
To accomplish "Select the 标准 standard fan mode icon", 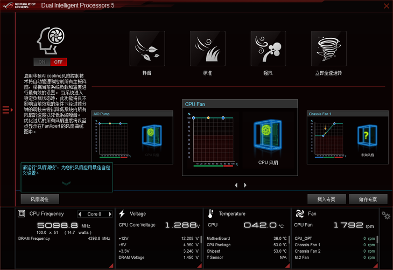I will [x=207, y=49].
